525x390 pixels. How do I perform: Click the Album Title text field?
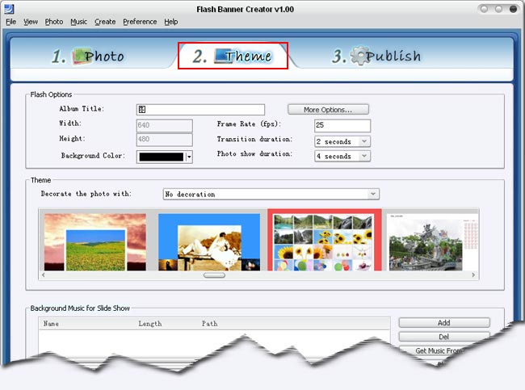[x=200, y=109]
